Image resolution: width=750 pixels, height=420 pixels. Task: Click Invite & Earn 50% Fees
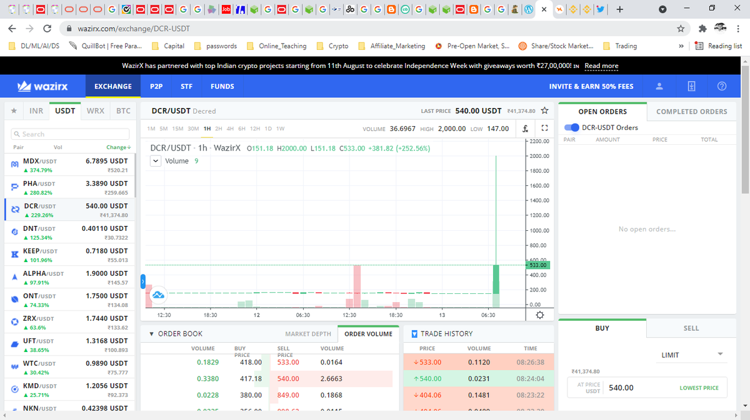tap(591, 86)
